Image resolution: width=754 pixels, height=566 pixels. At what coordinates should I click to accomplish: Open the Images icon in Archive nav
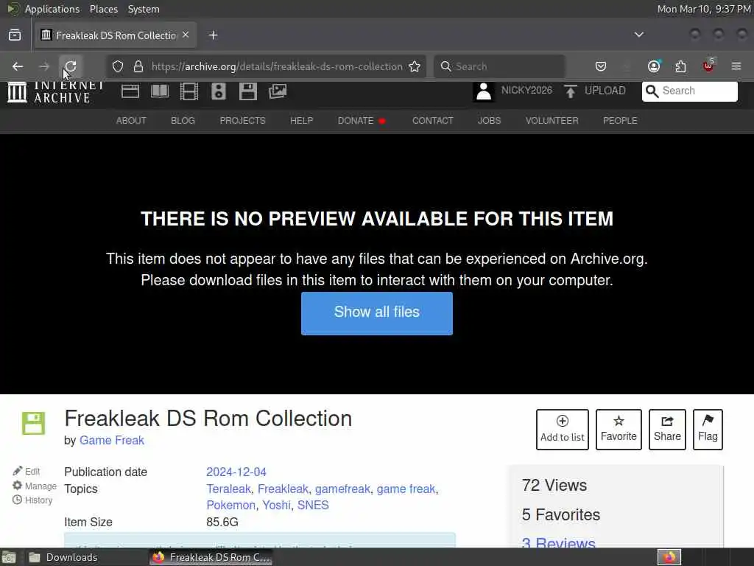278,91
